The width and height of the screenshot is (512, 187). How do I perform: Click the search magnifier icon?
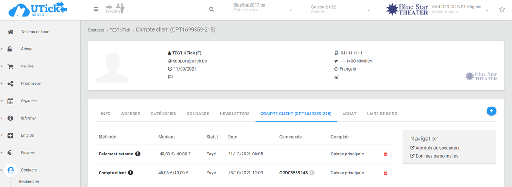point(212,9)
